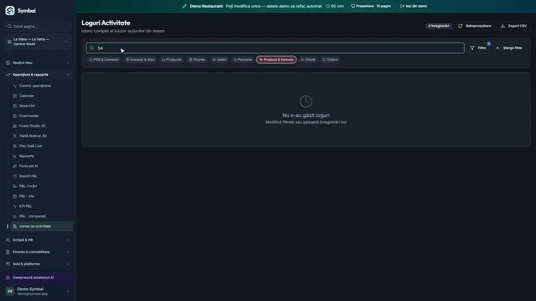Viewport: 536px width, 301px height.
Task: Open Event Studio 3D
Action: click(x=41, y=126)
